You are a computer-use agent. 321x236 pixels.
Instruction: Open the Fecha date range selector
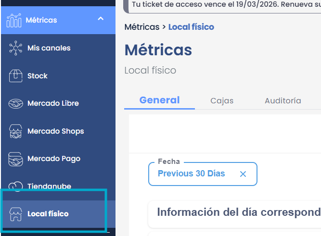203,174
